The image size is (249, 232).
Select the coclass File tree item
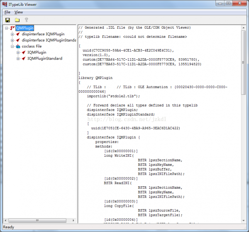click(32, 46)
